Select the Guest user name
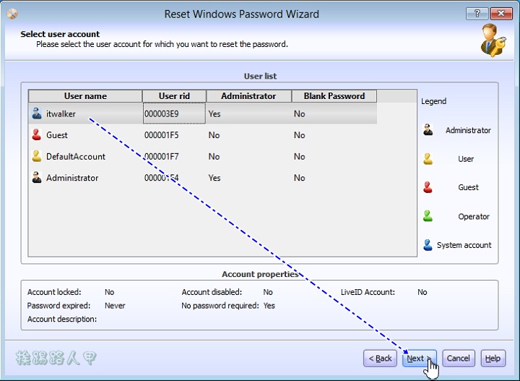Image resolution: width=520 pixels, height=381 pixels. click(57, 135)
